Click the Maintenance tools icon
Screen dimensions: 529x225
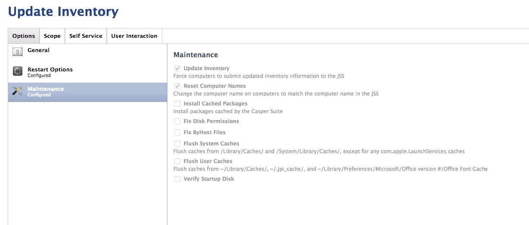point(17,91)
